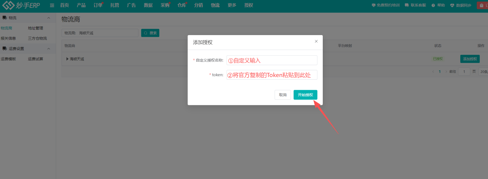This screenshot has height=179, width=488.
Task: Click the truck icon beside 运费设置 heading
Action: pyautogui.click(x=4, y=48)
